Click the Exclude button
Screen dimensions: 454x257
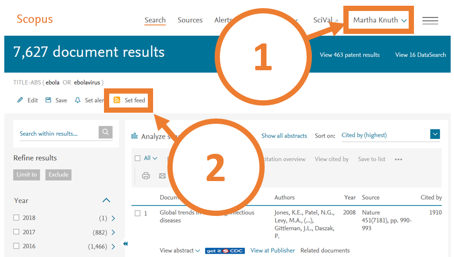pyautogui.click(x=59, y=175)
